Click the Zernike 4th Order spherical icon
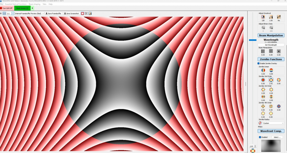The height and width of the screenshot is (153, 287). [279, 106]
